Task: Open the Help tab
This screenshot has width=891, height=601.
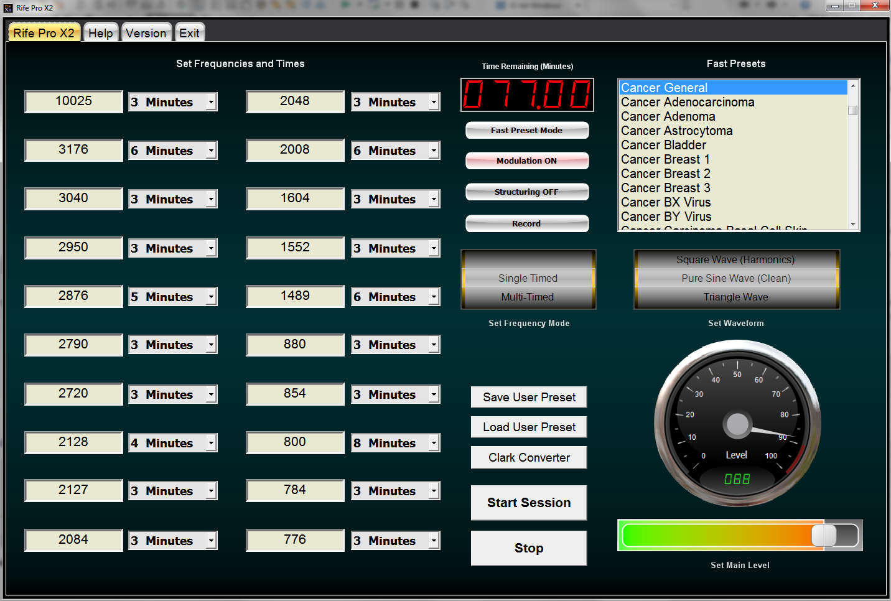Action: pos(101,33)
